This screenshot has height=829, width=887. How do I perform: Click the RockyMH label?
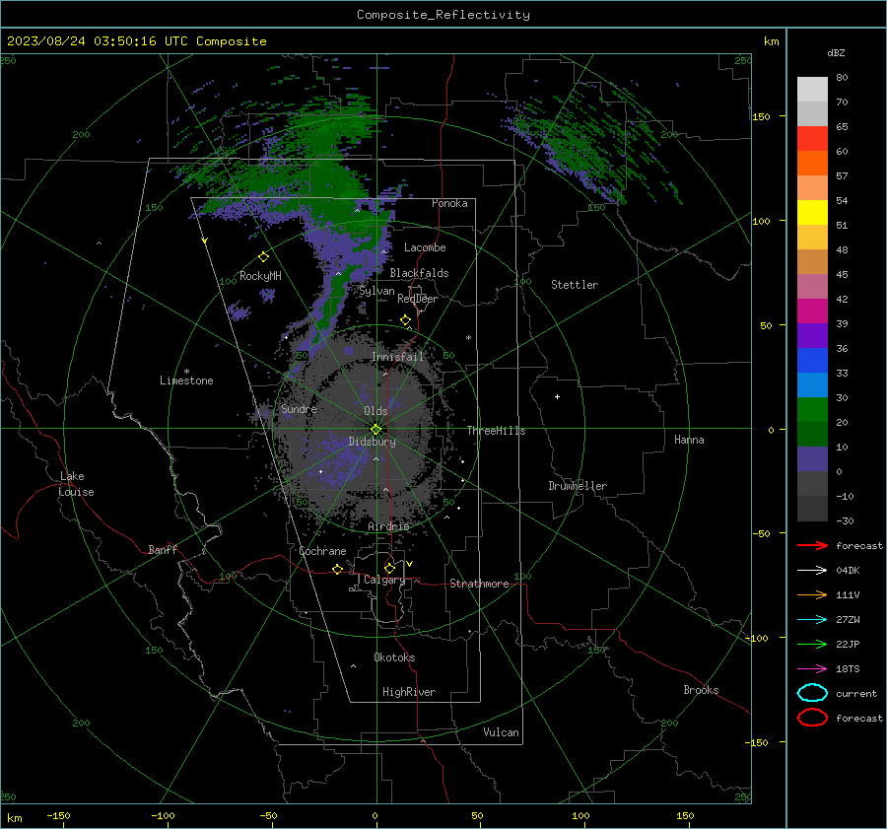260,276
